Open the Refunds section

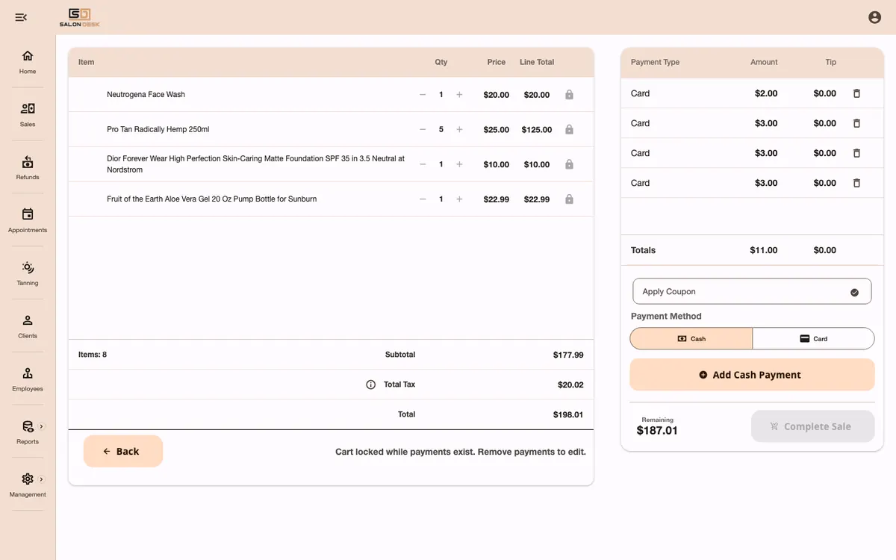(28, 167)
